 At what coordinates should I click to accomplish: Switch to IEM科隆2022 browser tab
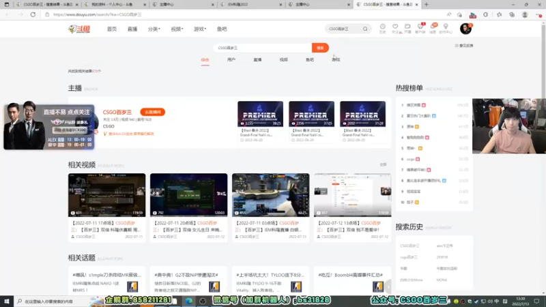point(251,5)
